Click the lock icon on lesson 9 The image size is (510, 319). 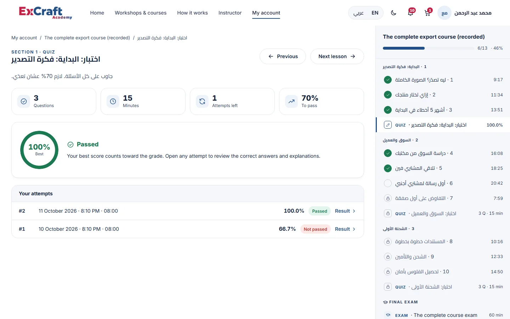point(388,257)
